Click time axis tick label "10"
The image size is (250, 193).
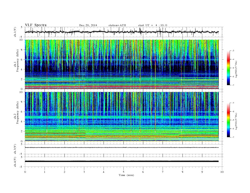(222, 172)
